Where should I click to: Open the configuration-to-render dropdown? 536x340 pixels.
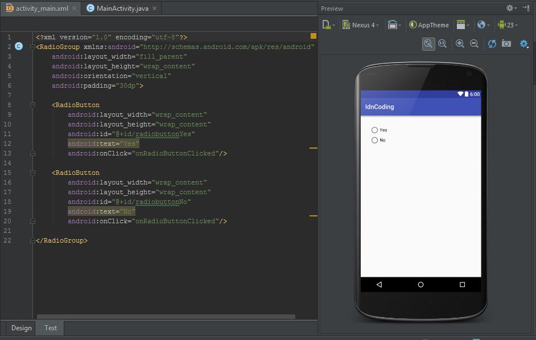[x=328, y=25]
